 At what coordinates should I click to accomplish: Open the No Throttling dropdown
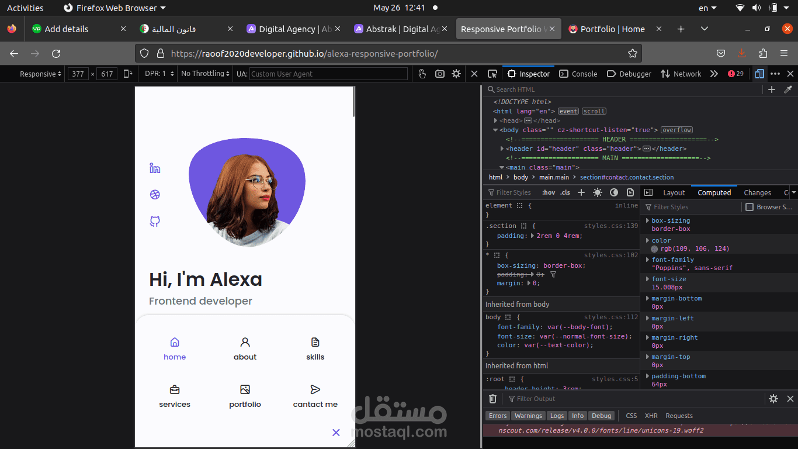click(x=204, y=74)
